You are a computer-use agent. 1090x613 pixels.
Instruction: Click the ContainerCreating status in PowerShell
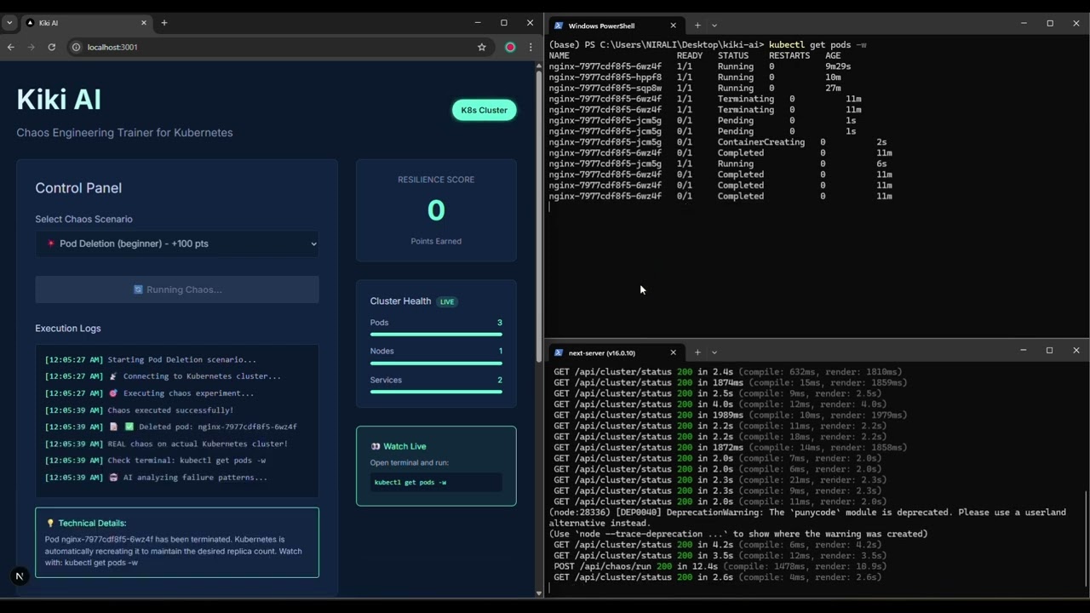[760, 142]
